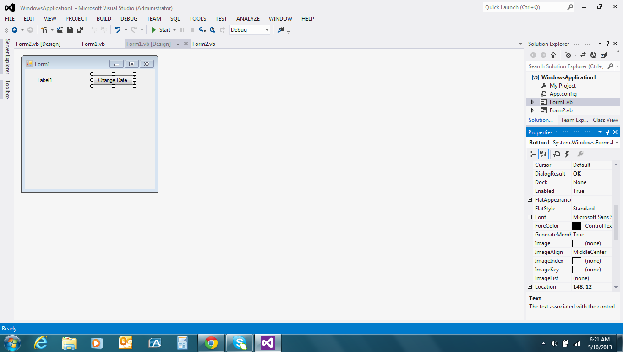
Task: Open the document tabs overflow dropdown
Action: [x=520, y=44]
